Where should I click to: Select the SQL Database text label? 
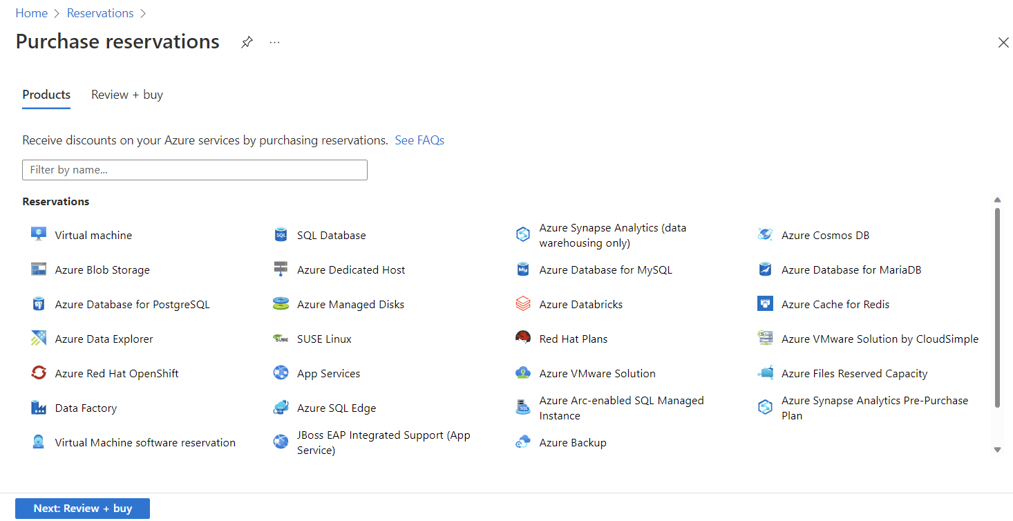[332, 236]
